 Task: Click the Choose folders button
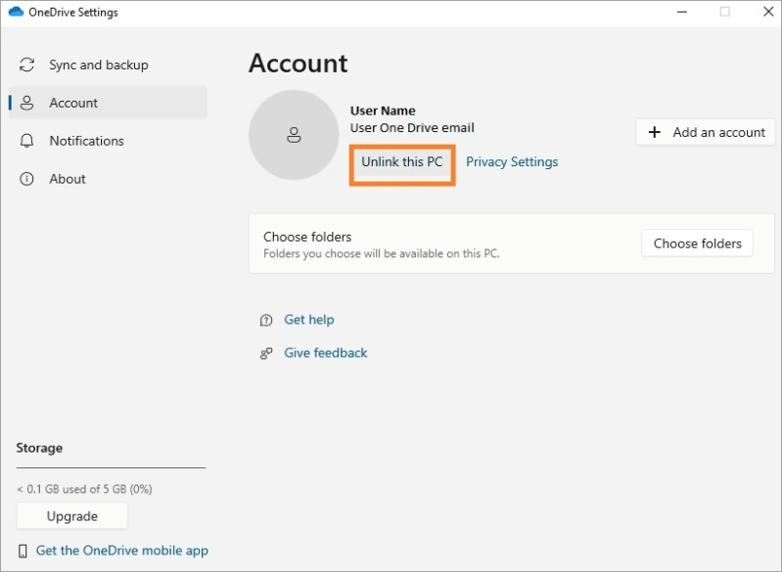(x=697, y=243)
